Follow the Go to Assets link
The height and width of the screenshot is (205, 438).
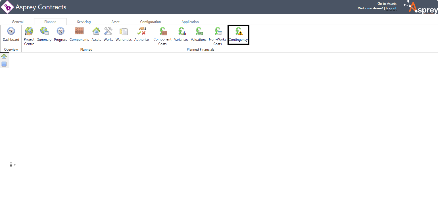tap(387, 4)
